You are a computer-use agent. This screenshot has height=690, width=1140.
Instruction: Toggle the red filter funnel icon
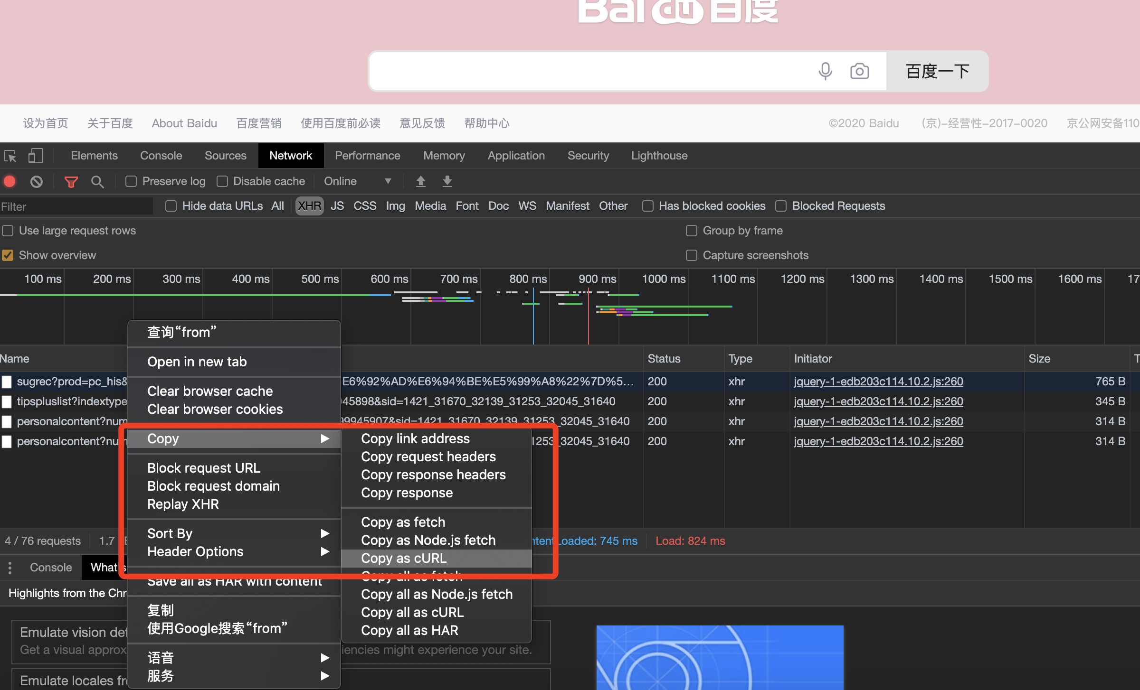(71, 181)
